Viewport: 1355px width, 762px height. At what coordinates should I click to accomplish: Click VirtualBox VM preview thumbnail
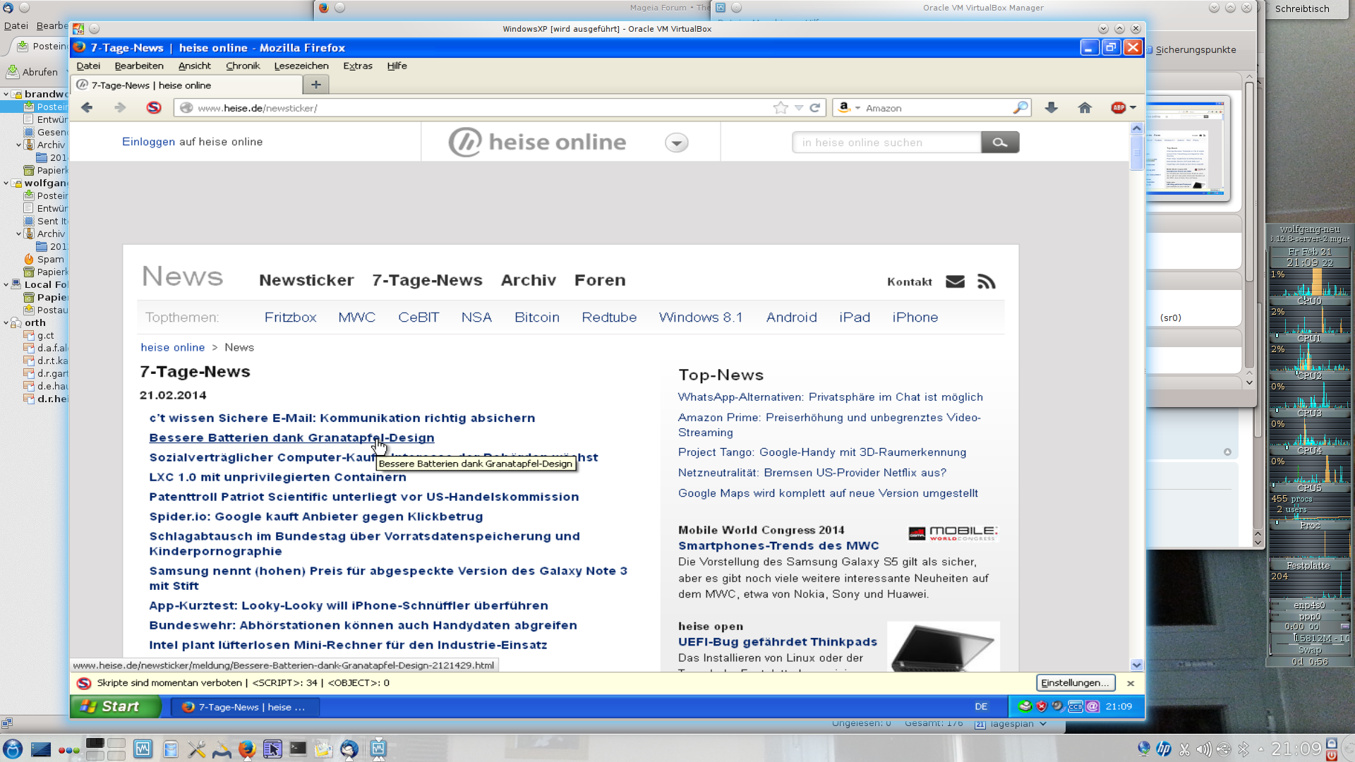tap(1188, 149)
